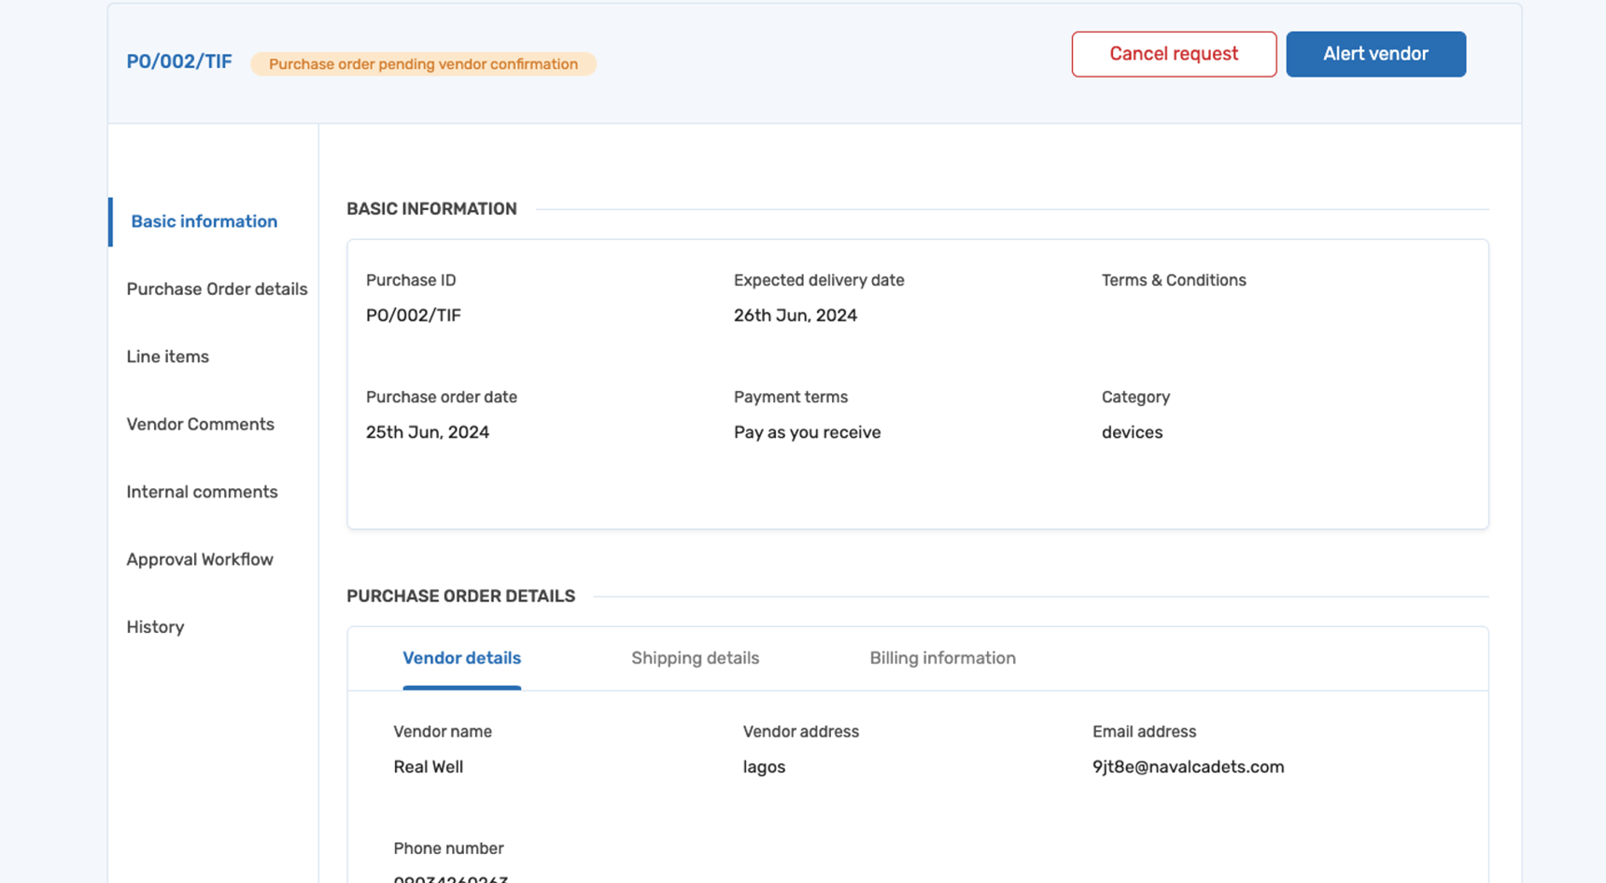Click the vendor name Real Well
The height and width of the screenshot is (883, 1606).
tap(429, 766)
